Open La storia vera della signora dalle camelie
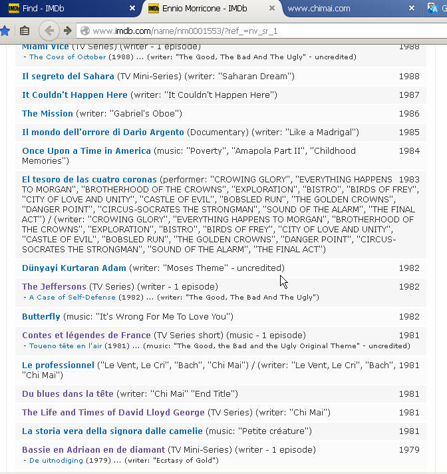Screen dimensions: 447x474 112,431
